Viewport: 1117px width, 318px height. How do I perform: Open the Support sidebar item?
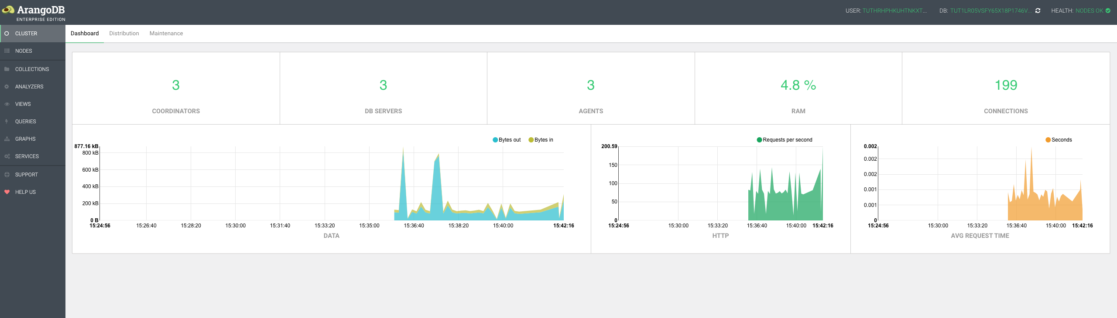click(x=26, y=175)
